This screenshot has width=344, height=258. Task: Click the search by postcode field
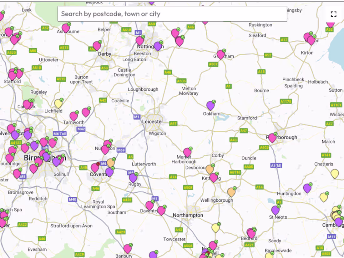[172, 14]
